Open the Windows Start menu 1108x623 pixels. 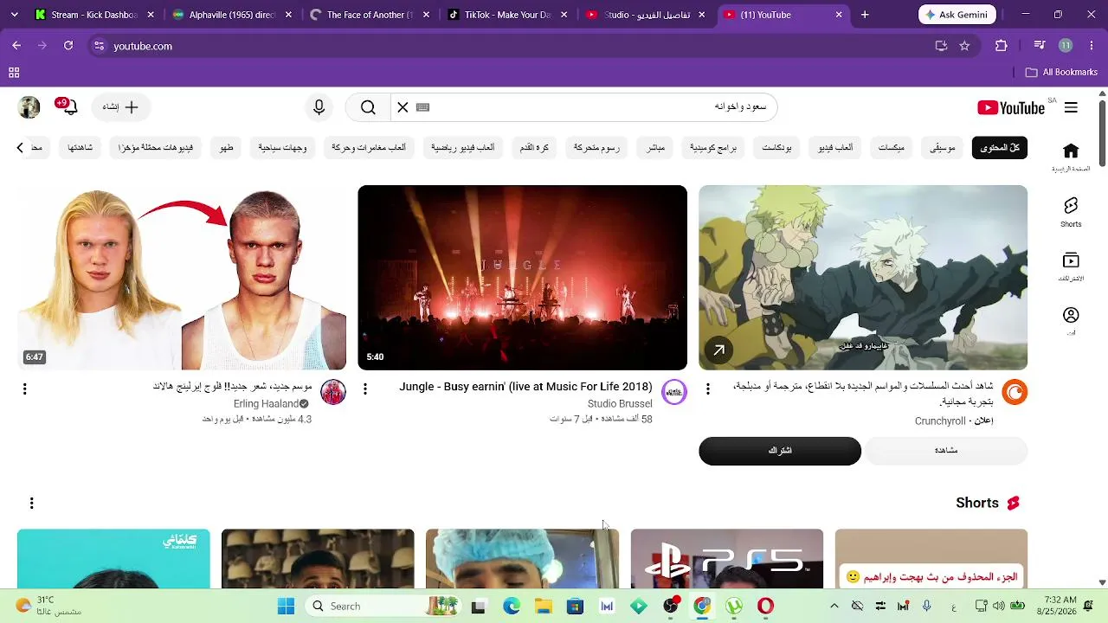click(286, 606)
